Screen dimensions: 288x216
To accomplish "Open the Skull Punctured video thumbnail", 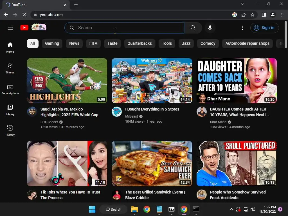I will pos(237,163).
